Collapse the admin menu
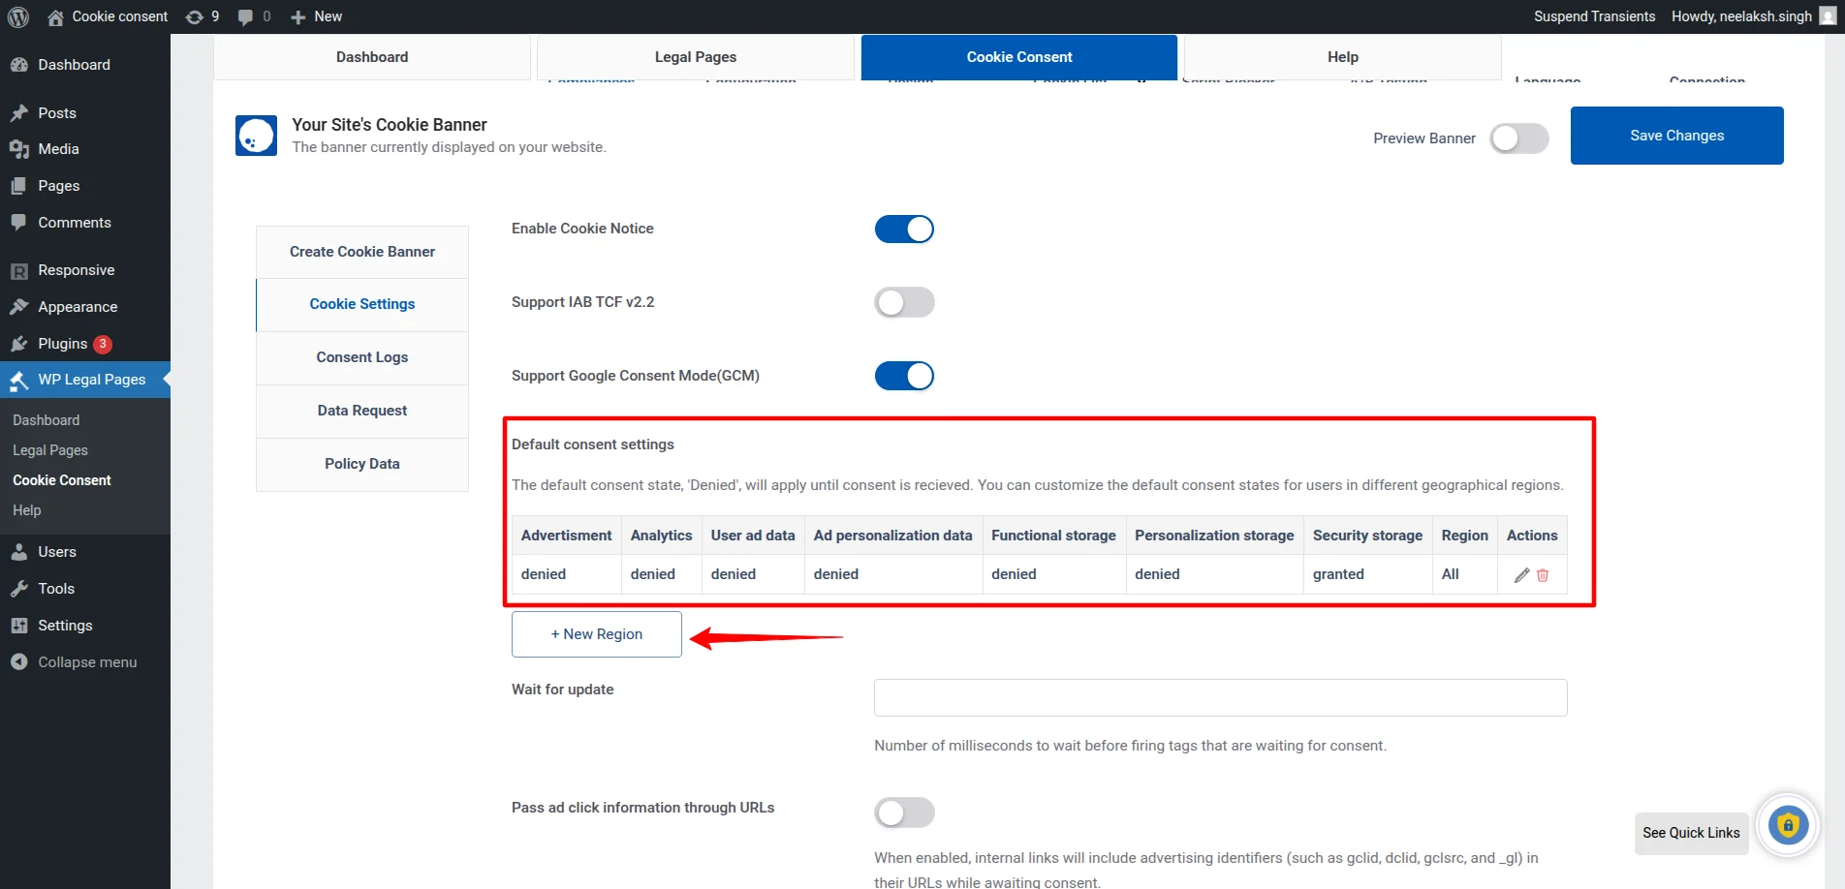1845x889 pixels. pos(86,661)
